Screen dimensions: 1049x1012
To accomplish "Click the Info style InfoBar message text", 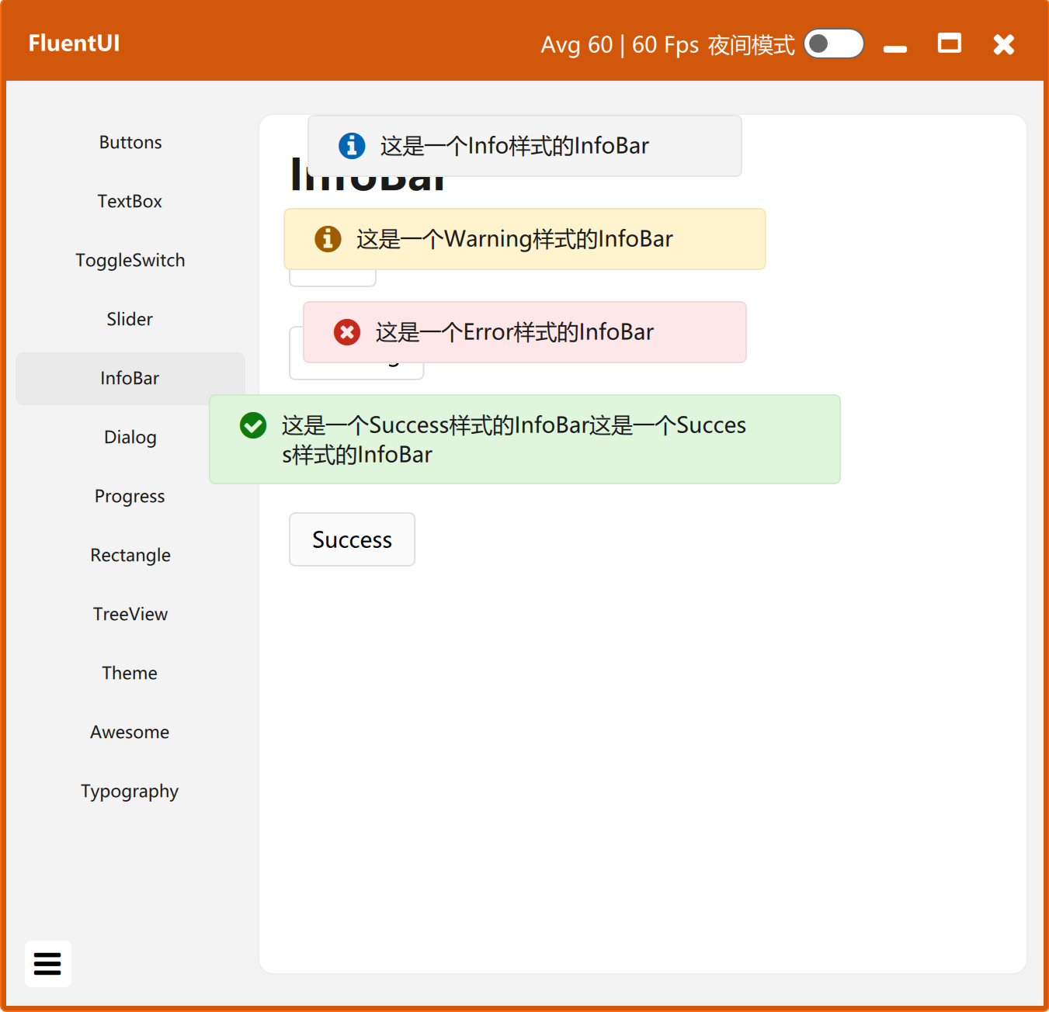I will pyautogui.click(x=514, y=146).
